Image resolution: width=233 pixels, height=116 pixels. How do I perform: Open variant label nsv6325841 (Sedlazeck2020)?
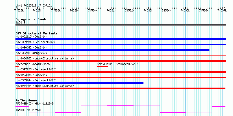pos(117,64)
